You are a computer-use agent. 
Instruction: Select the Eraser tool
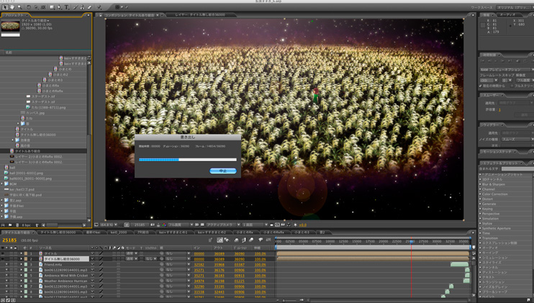(x=89, y=7)
